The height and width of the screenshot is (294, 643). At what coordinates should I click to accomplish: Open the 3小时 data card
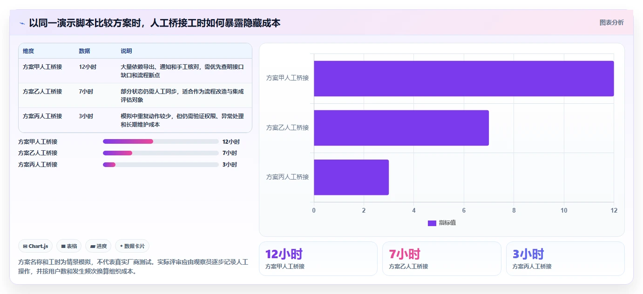pyautogui.click(x=565, y=259)
